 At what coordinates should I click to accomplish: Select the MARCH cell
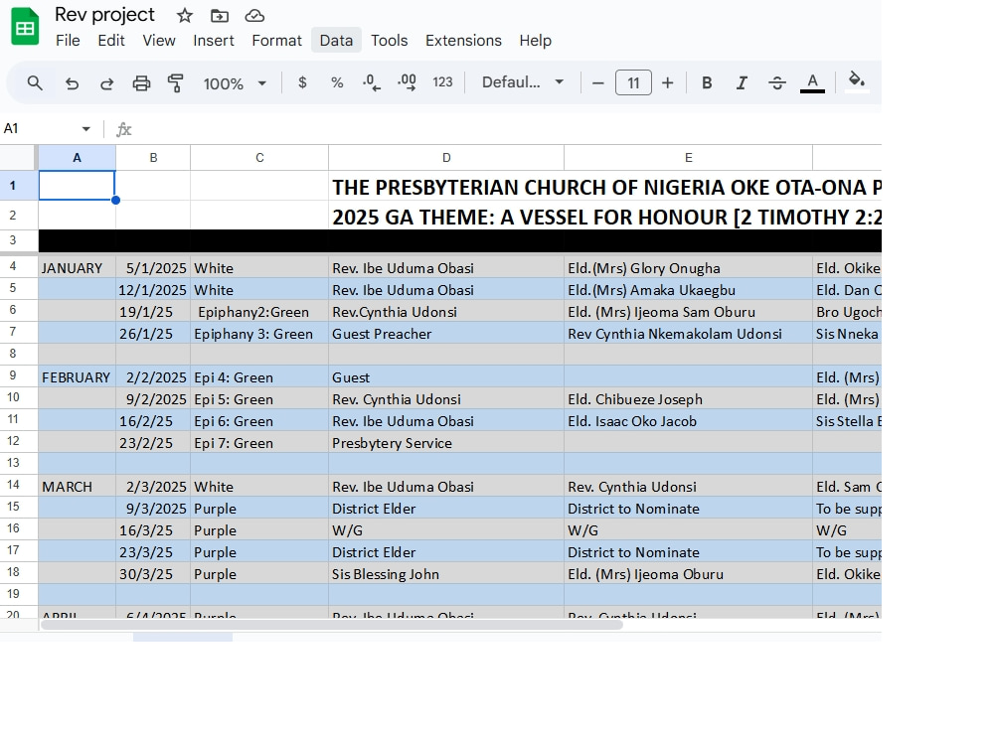point(77,487)
